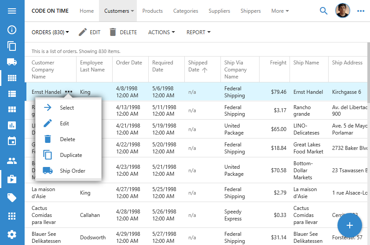The height and width of the screenshot is (245, 370).
Task: Click the Delete toolbar button
Action: pos(123,32)
